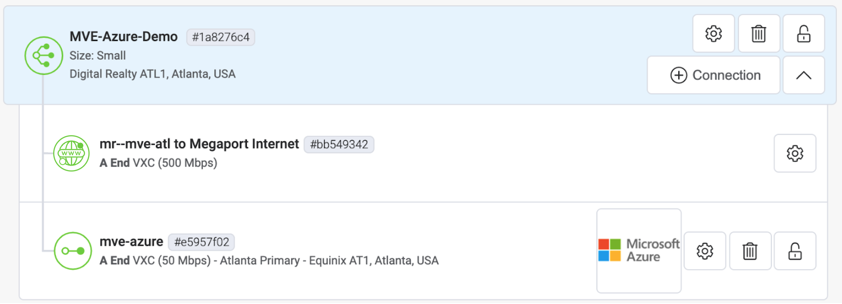Select the MVE-Azure-Demo service name
Viewport: 842px width, 304px height.
point(123,37)
